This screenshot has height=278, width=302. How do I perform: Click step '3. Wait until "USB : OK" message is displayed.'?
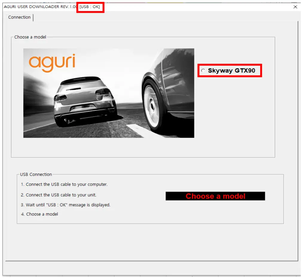tap(66, 205)
